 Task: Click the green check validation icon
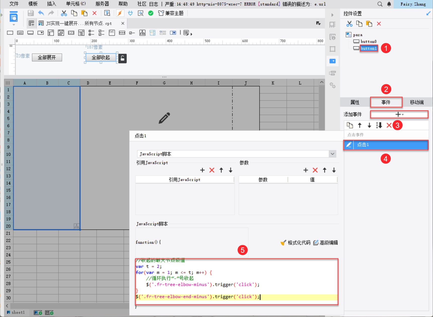[151, 13]
